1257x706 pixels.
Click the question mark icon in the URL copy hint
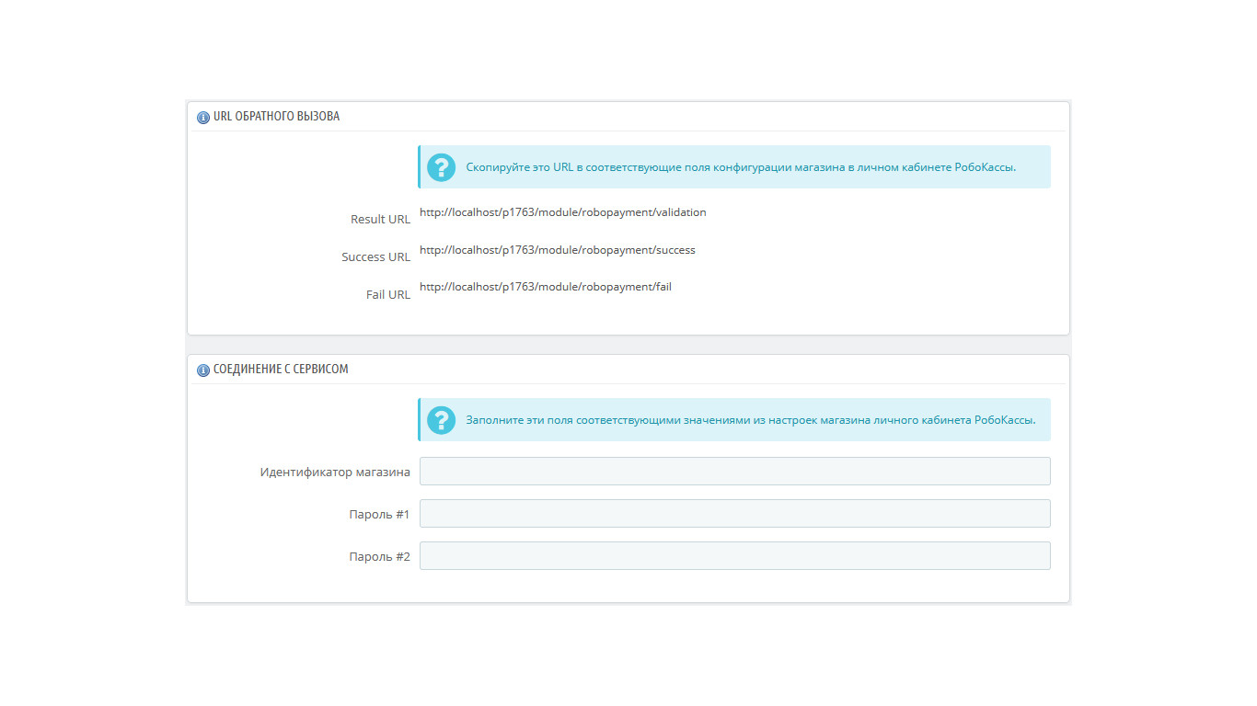point(442,167)
